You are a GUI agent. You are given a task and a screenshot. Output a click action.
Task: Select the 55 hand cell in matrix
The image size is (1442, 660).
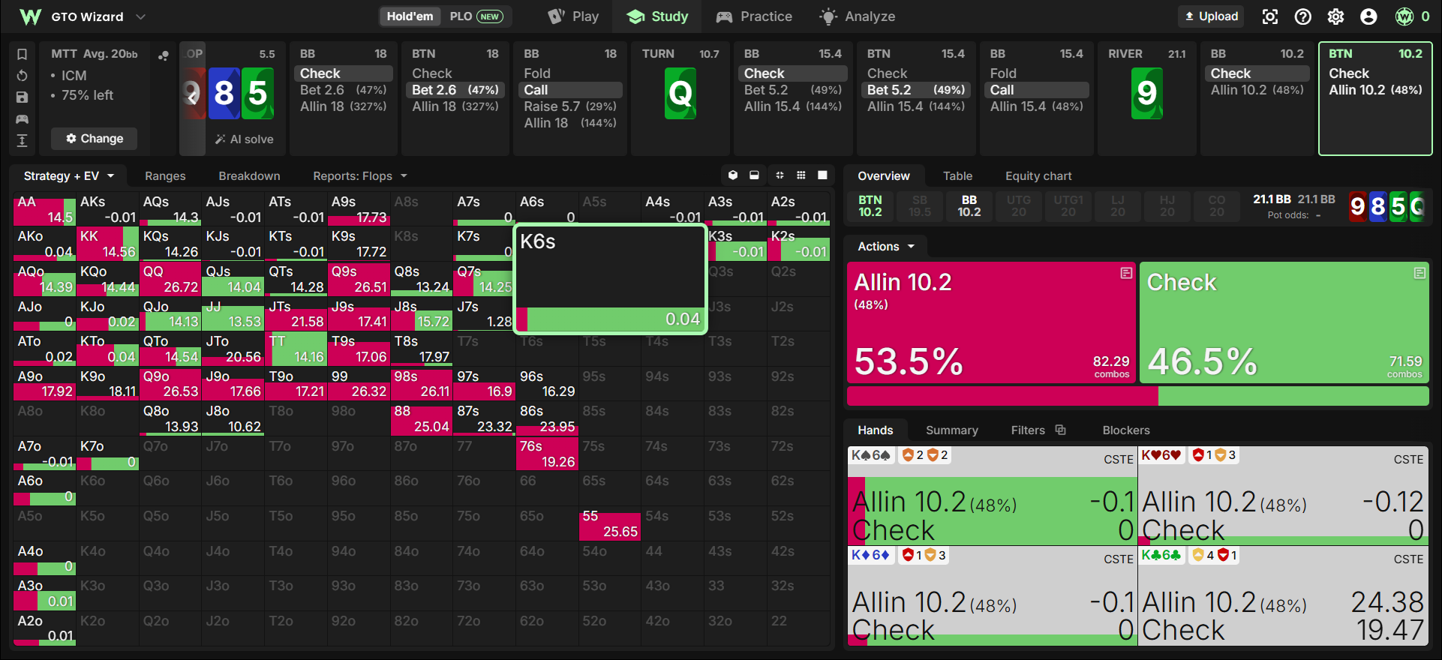[x=609, y=523]
